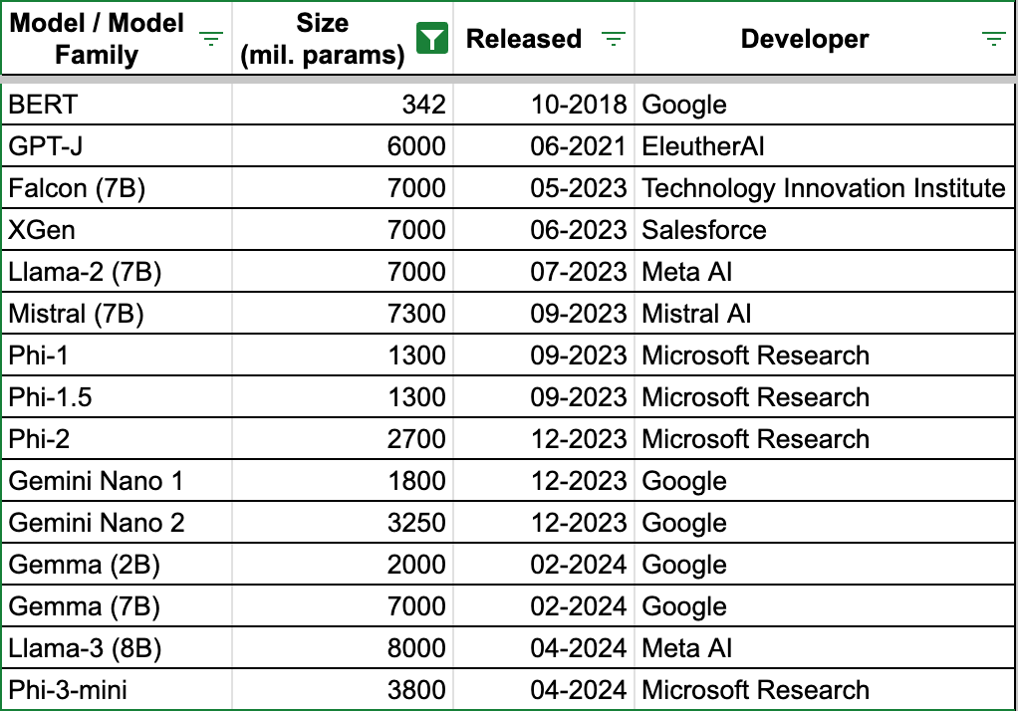This screenshot has height=711, width=1018.
Task: Click the Mistral (7B) size value 7300
Action: (x=415, y=314)
